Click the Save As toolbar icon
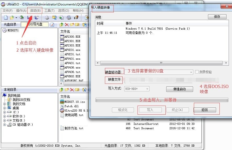The image size is (232, 150). coord(37,18)
